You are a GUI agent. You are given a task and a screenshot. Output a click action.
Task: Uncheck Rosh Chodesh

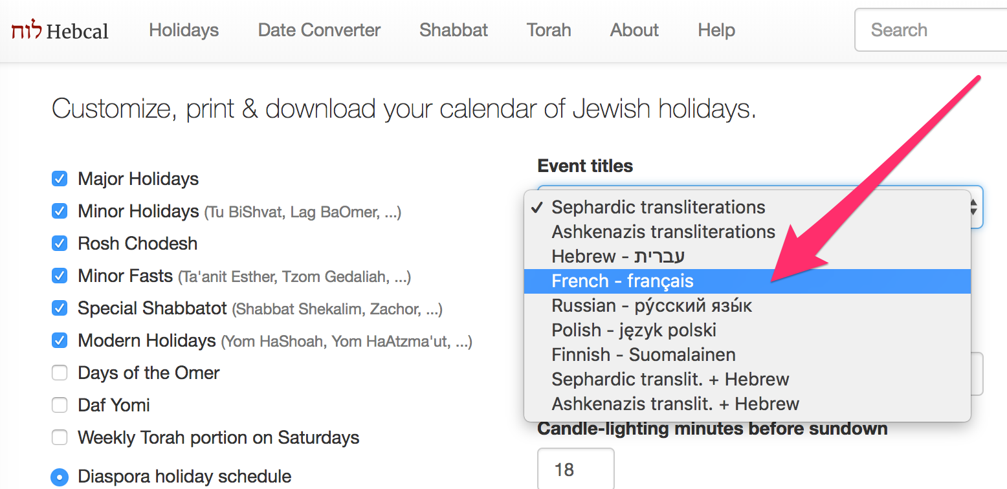pos(60,243)
